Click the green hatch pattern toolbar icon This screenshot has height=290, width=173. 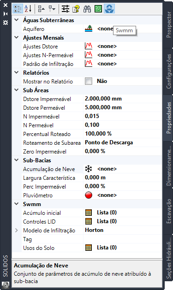(x=98, y=8)
